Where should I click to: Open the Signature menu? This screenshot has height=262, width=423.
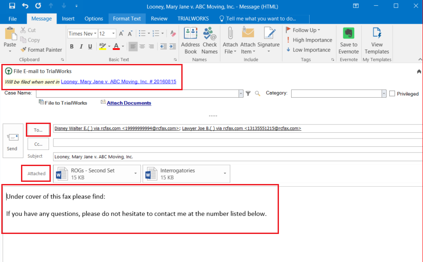click(268, 40)
